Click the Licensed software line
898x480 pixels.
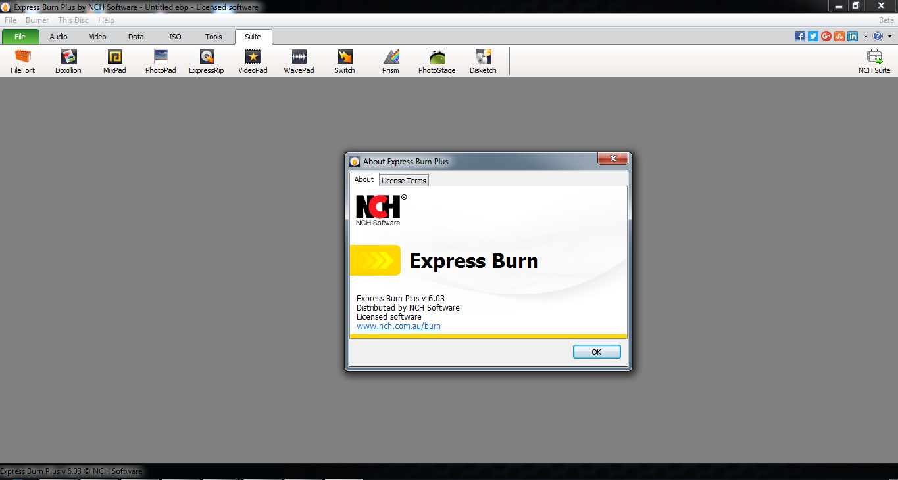(389, 317)
